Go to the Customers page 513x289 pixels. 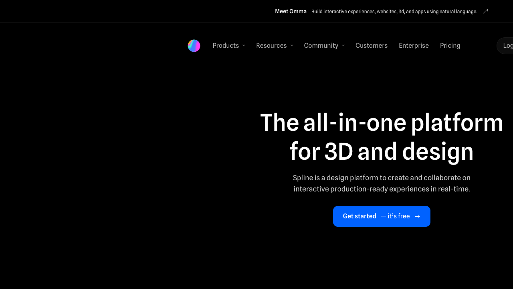372,46
